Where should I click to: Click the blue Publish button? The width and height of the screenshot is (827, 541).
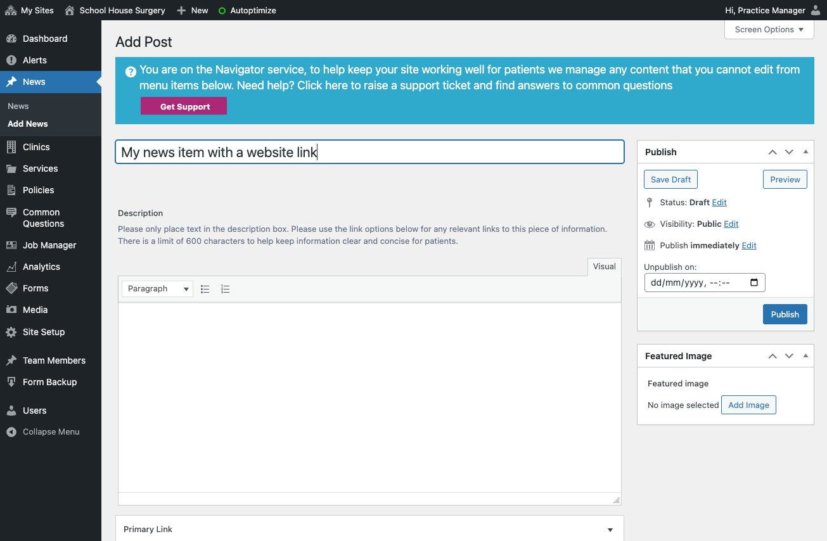785,314
